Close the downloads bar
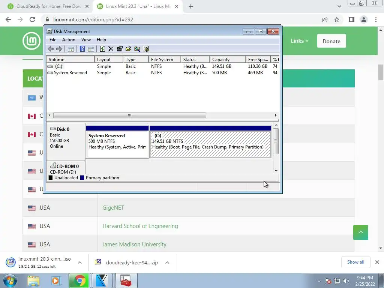Screen dimensions: 384x288 click(x=377, y=262)
